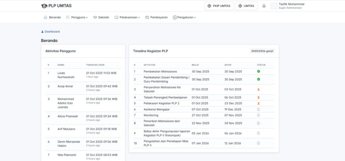Go to the Beranda menu item
345x161 pixels.
(52, 17)
